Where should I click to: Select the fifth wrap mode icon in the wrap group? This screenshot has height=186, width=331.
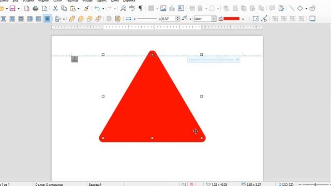[x=38, y=19]
